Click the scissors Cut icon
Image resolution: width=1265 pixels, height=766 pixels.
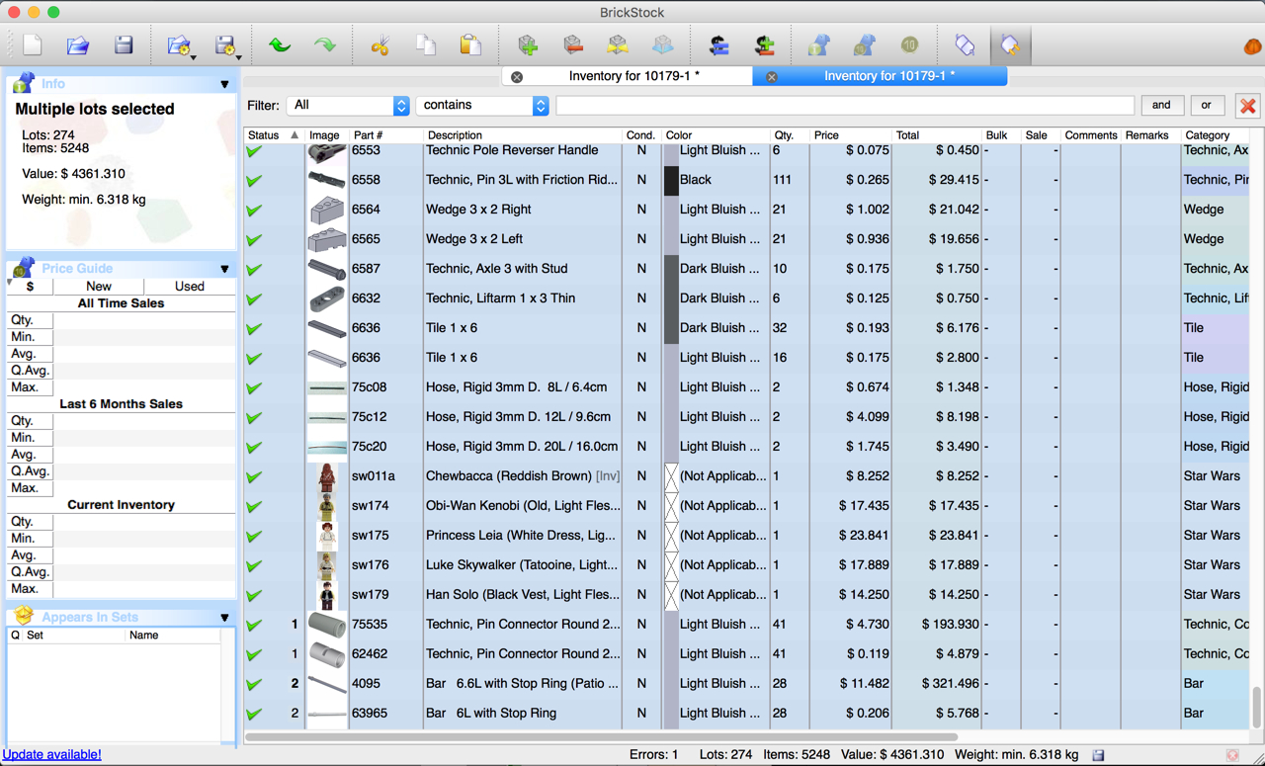point(380,45)
